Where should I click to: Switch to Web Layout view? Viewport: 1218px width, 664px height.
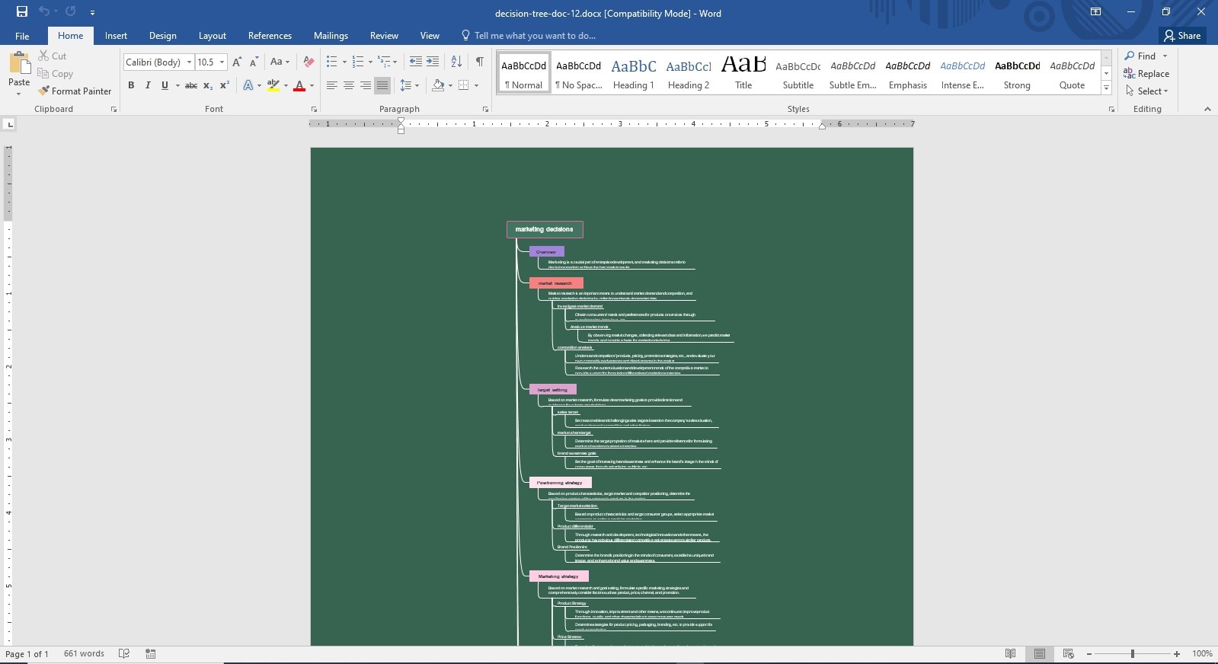pos(1068,653)
